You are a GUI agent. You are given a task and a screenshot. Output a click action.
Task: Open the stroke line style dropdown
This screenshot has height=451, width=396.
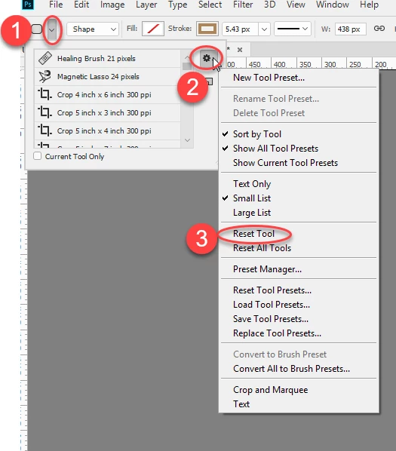(293, 29)
